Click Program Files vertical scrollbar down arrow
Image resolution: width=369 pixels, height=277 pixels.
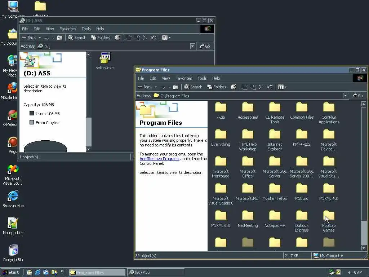point(364,248)
